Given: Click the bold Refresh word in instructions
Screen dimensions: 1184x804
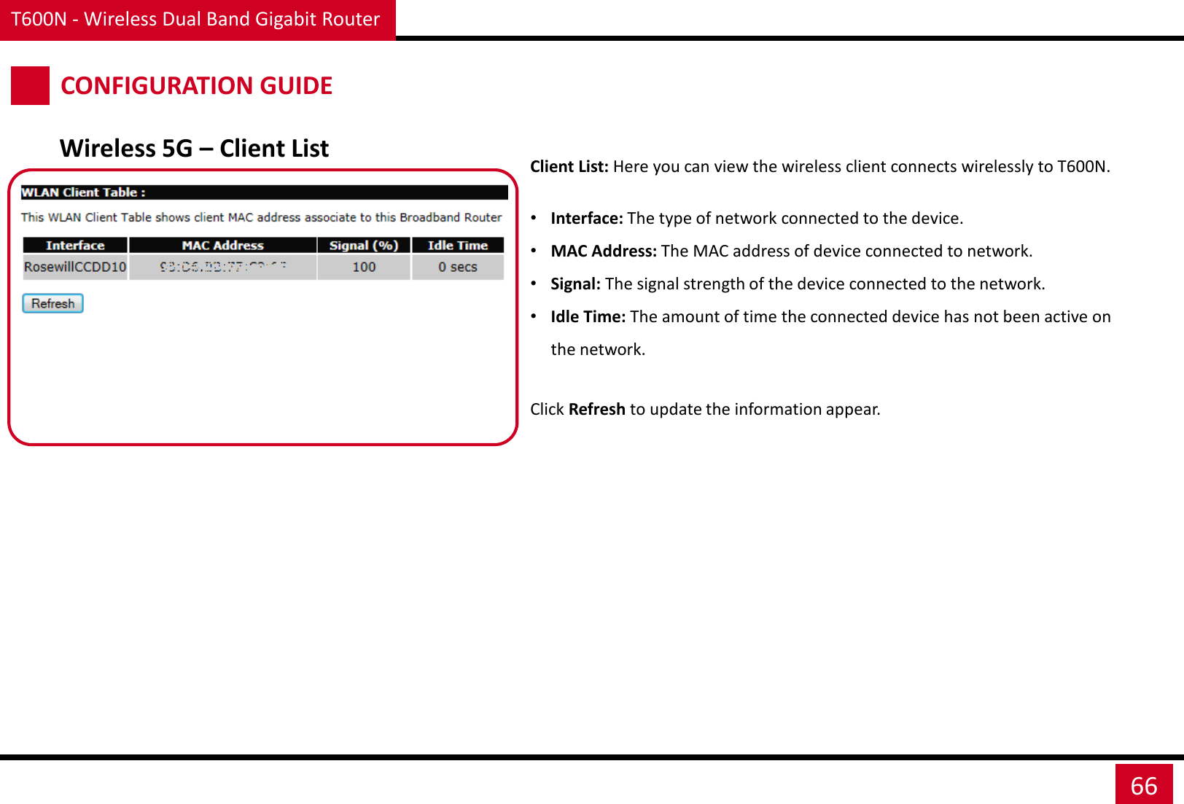Looking at the screenshot, I should click(x=596, y=409).
